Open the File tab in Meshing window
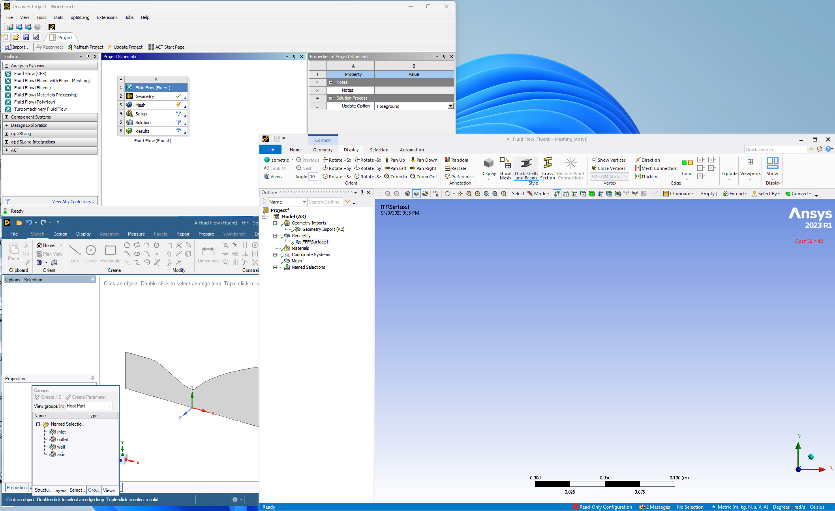The height and width of the screenshot is (511, 835). point(270,149)
